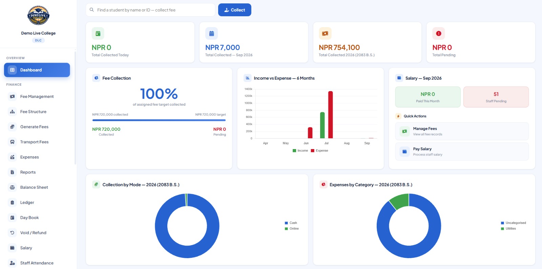Image resolution: width=542 pixels, height=269 pixels.
Task: Toggle the Cash legend entry
Action: (291, 223)
